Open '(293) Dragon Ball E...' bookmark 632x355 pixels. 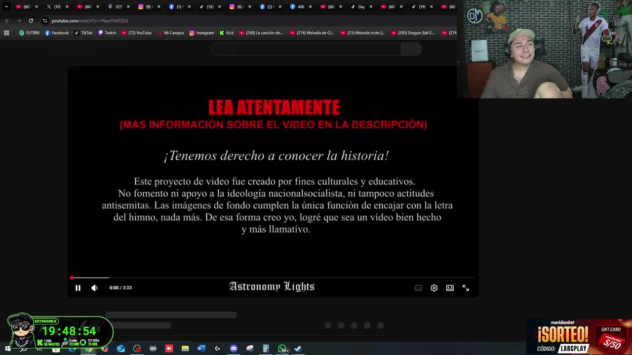tap(413, 33)
